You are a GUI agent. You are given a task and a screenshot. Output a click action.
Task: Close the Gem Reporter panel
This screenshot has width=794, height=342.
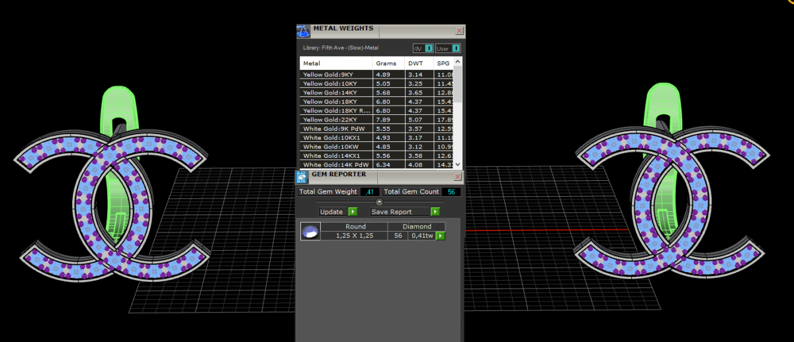(x=458, y=177)
